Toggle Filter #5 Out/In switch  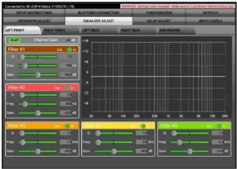point(219,126)
